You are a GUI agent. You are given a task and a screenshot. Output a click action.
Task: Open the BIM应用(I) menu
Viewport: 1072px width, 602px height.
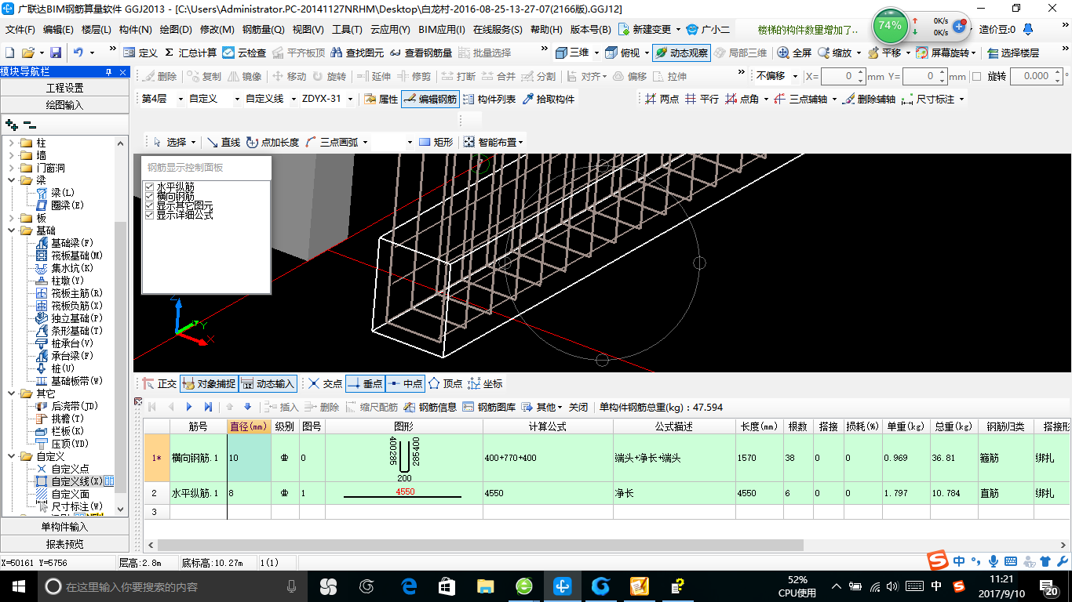441,30
